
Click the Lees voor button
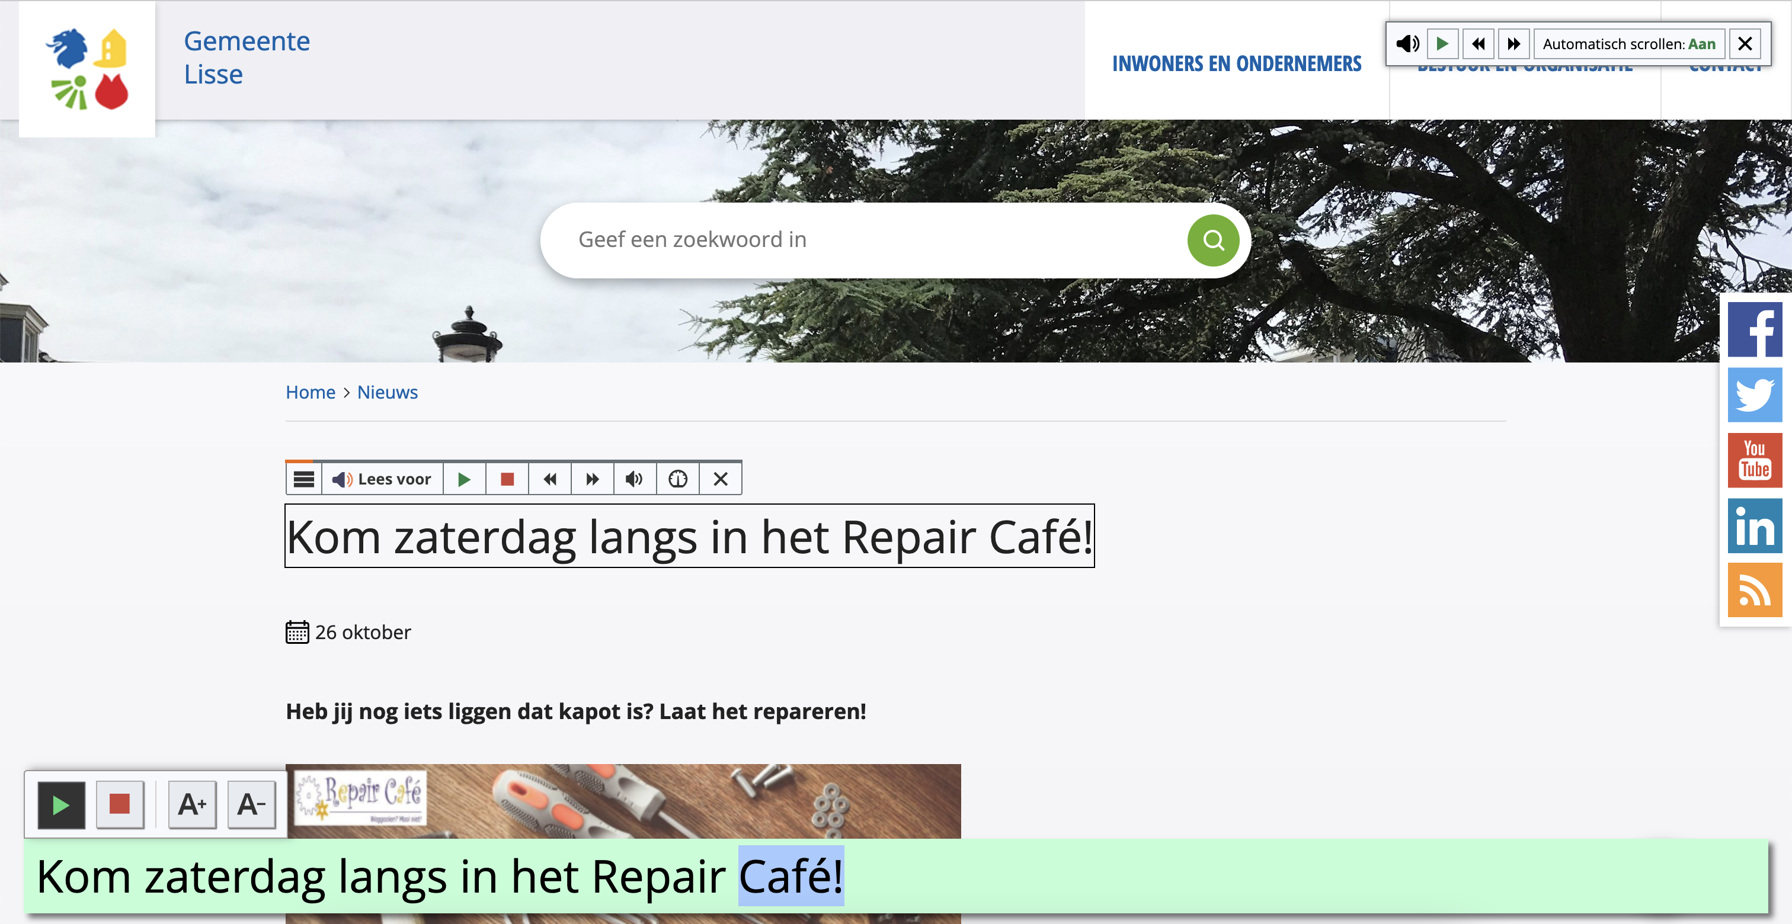point(382,479)
